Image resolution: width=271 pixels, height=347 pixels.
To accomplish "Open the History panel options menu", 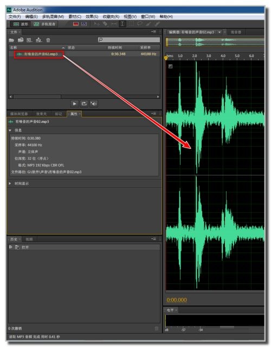I will [x=154, y=239].
